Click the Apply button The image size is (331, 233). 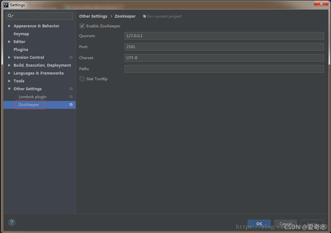(312, 224)
